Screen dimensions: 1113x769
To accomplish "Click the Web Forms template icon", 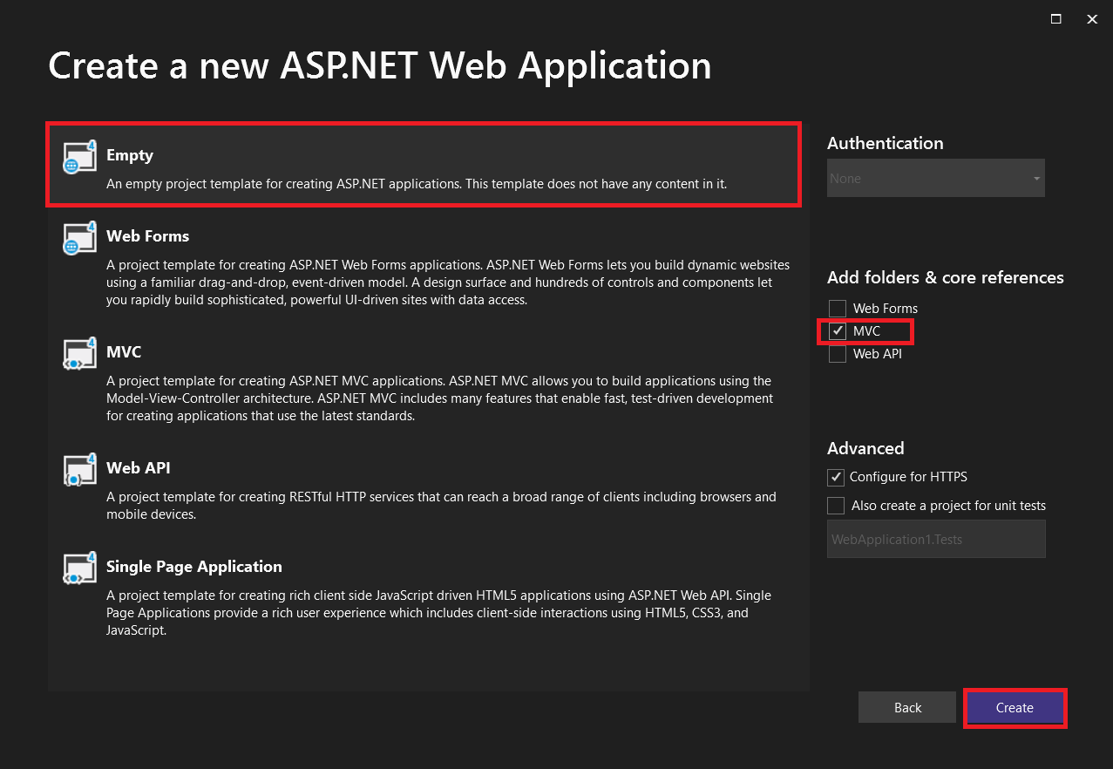I will [x=78, y=238].
